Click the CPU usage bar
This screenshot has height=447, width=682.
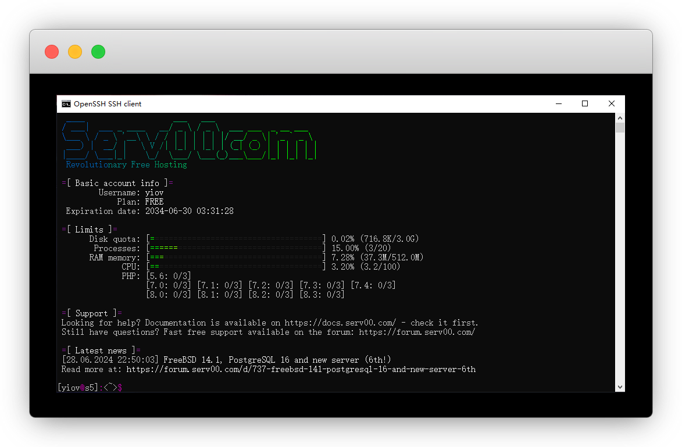point(235,267)
